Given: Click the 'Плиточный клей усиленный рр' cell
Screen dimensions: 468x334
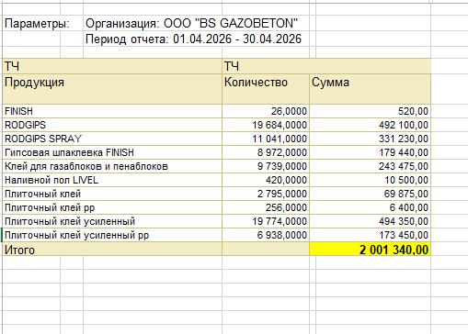Looking at the screenshot, I should click(x=112, y=235).
